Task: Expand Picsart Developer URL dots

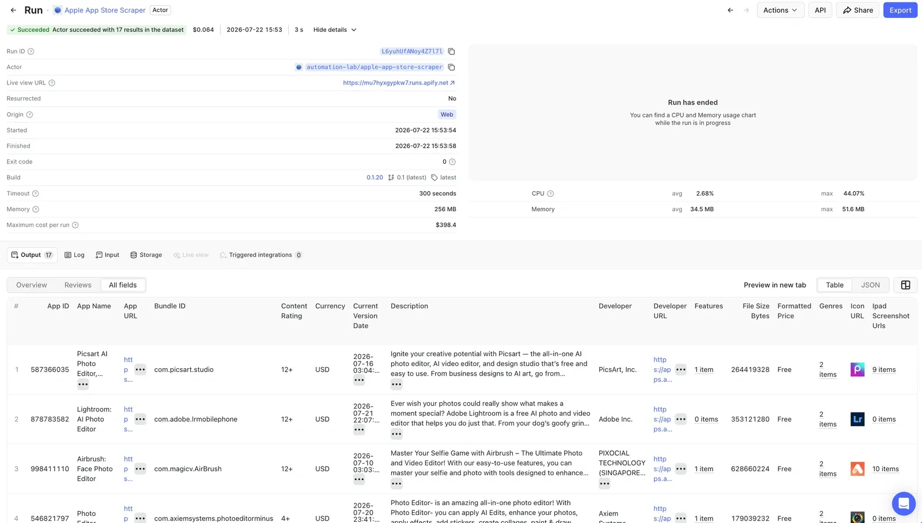Action: (x=681, y=369)
